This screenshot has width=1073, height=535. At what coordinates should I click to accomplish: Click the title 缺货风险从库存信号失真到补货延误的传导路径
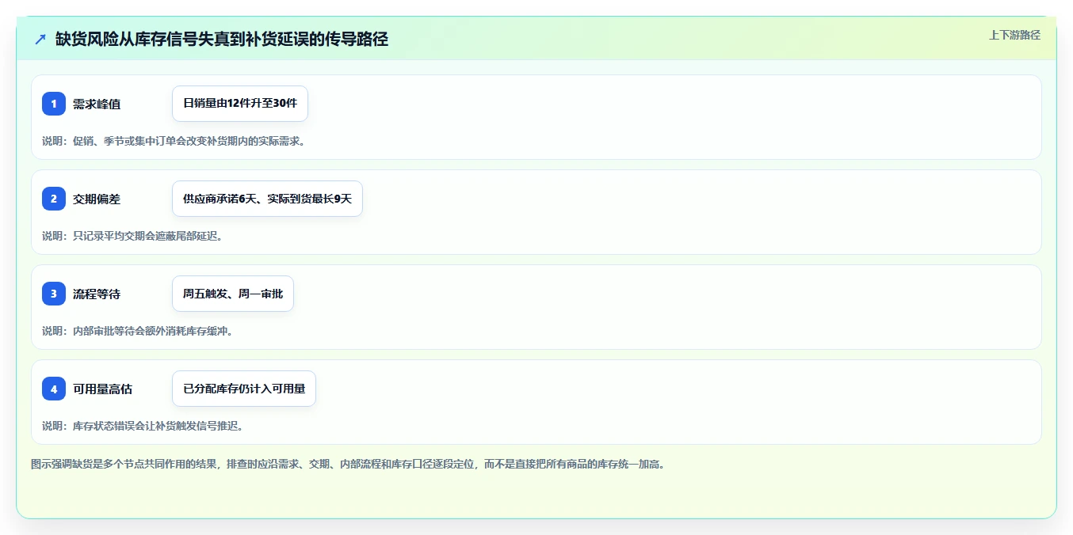click(222, 39)
